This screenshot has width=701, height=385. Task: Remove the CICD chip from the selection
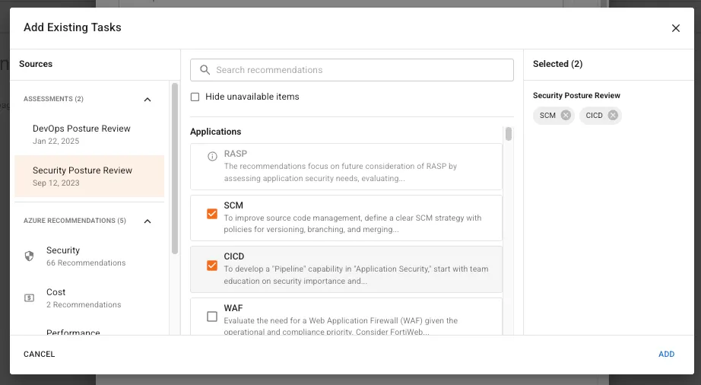click(x=613, y=116)
